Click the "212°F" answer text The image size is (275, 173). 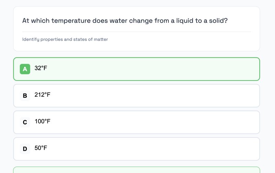[42, 95]
